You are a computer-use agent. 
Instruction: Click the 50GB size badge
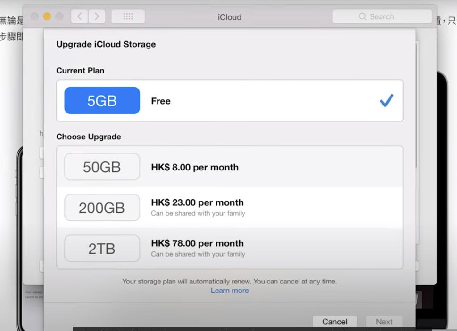[102, 167]
